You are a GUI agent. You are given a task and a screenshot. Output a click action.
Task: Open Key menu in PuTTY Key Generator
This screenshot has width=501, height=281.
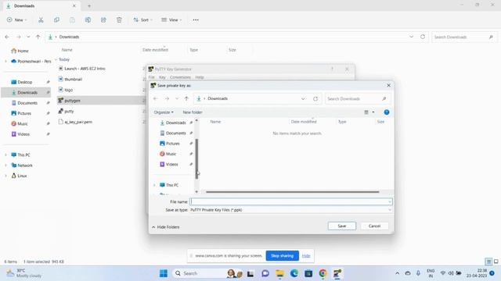click(162, 77)
